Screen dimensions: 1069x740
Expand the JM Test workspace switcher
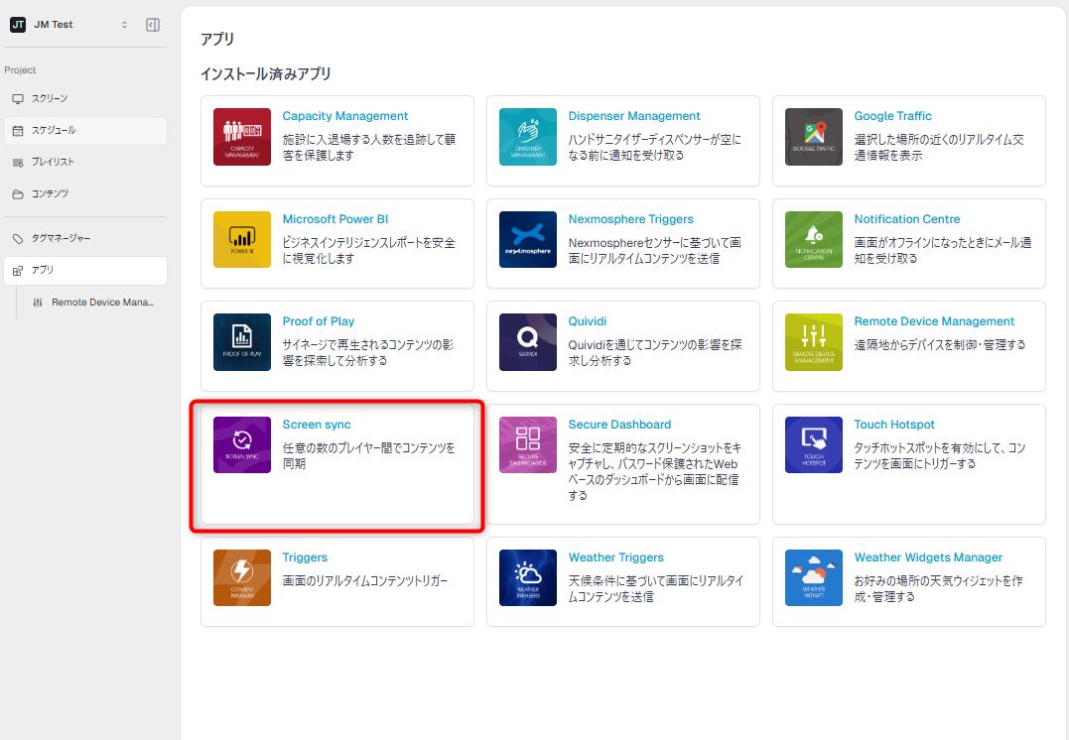click(x=124, y=25)
